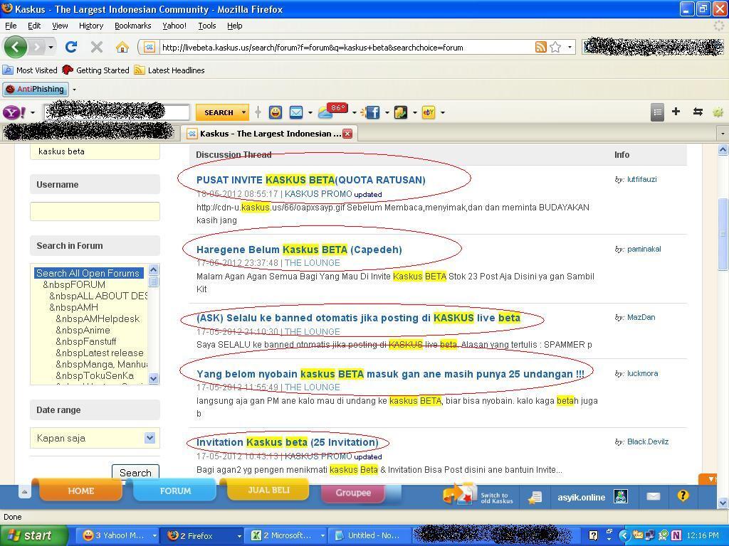The width and height of the screenshot is (729, 546).
Task: Click Switch to old Kaskus icon
Action: (x=479, y=496)
